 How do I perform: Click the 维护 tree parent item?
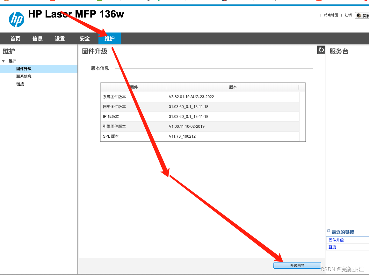(x=12, y=61)
